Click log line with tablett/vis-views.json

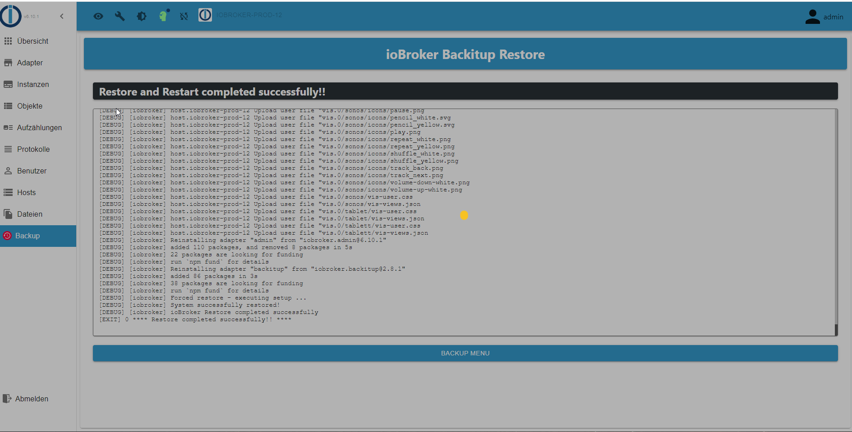[x=264, y=233]
